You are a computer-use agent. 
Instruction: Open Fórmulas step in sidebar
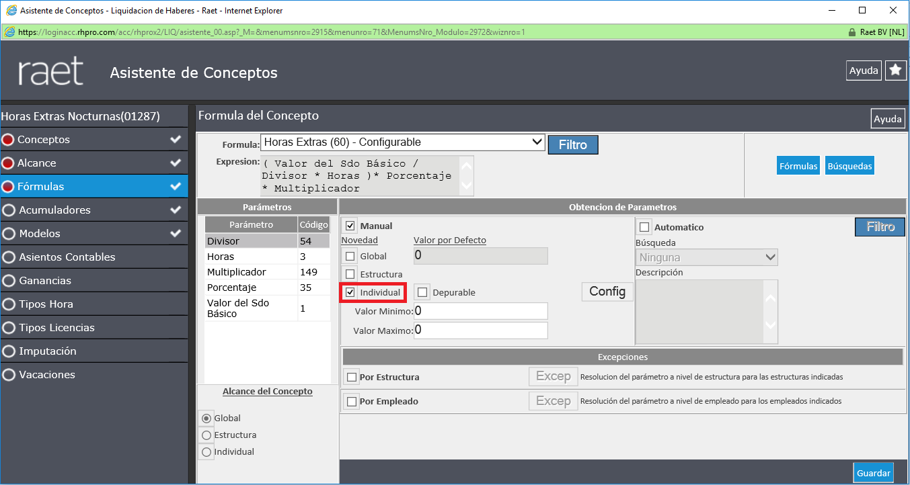94,187
